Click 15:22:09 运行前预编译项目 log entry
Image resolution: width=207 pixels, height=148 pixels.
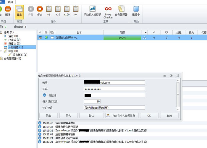59,134
